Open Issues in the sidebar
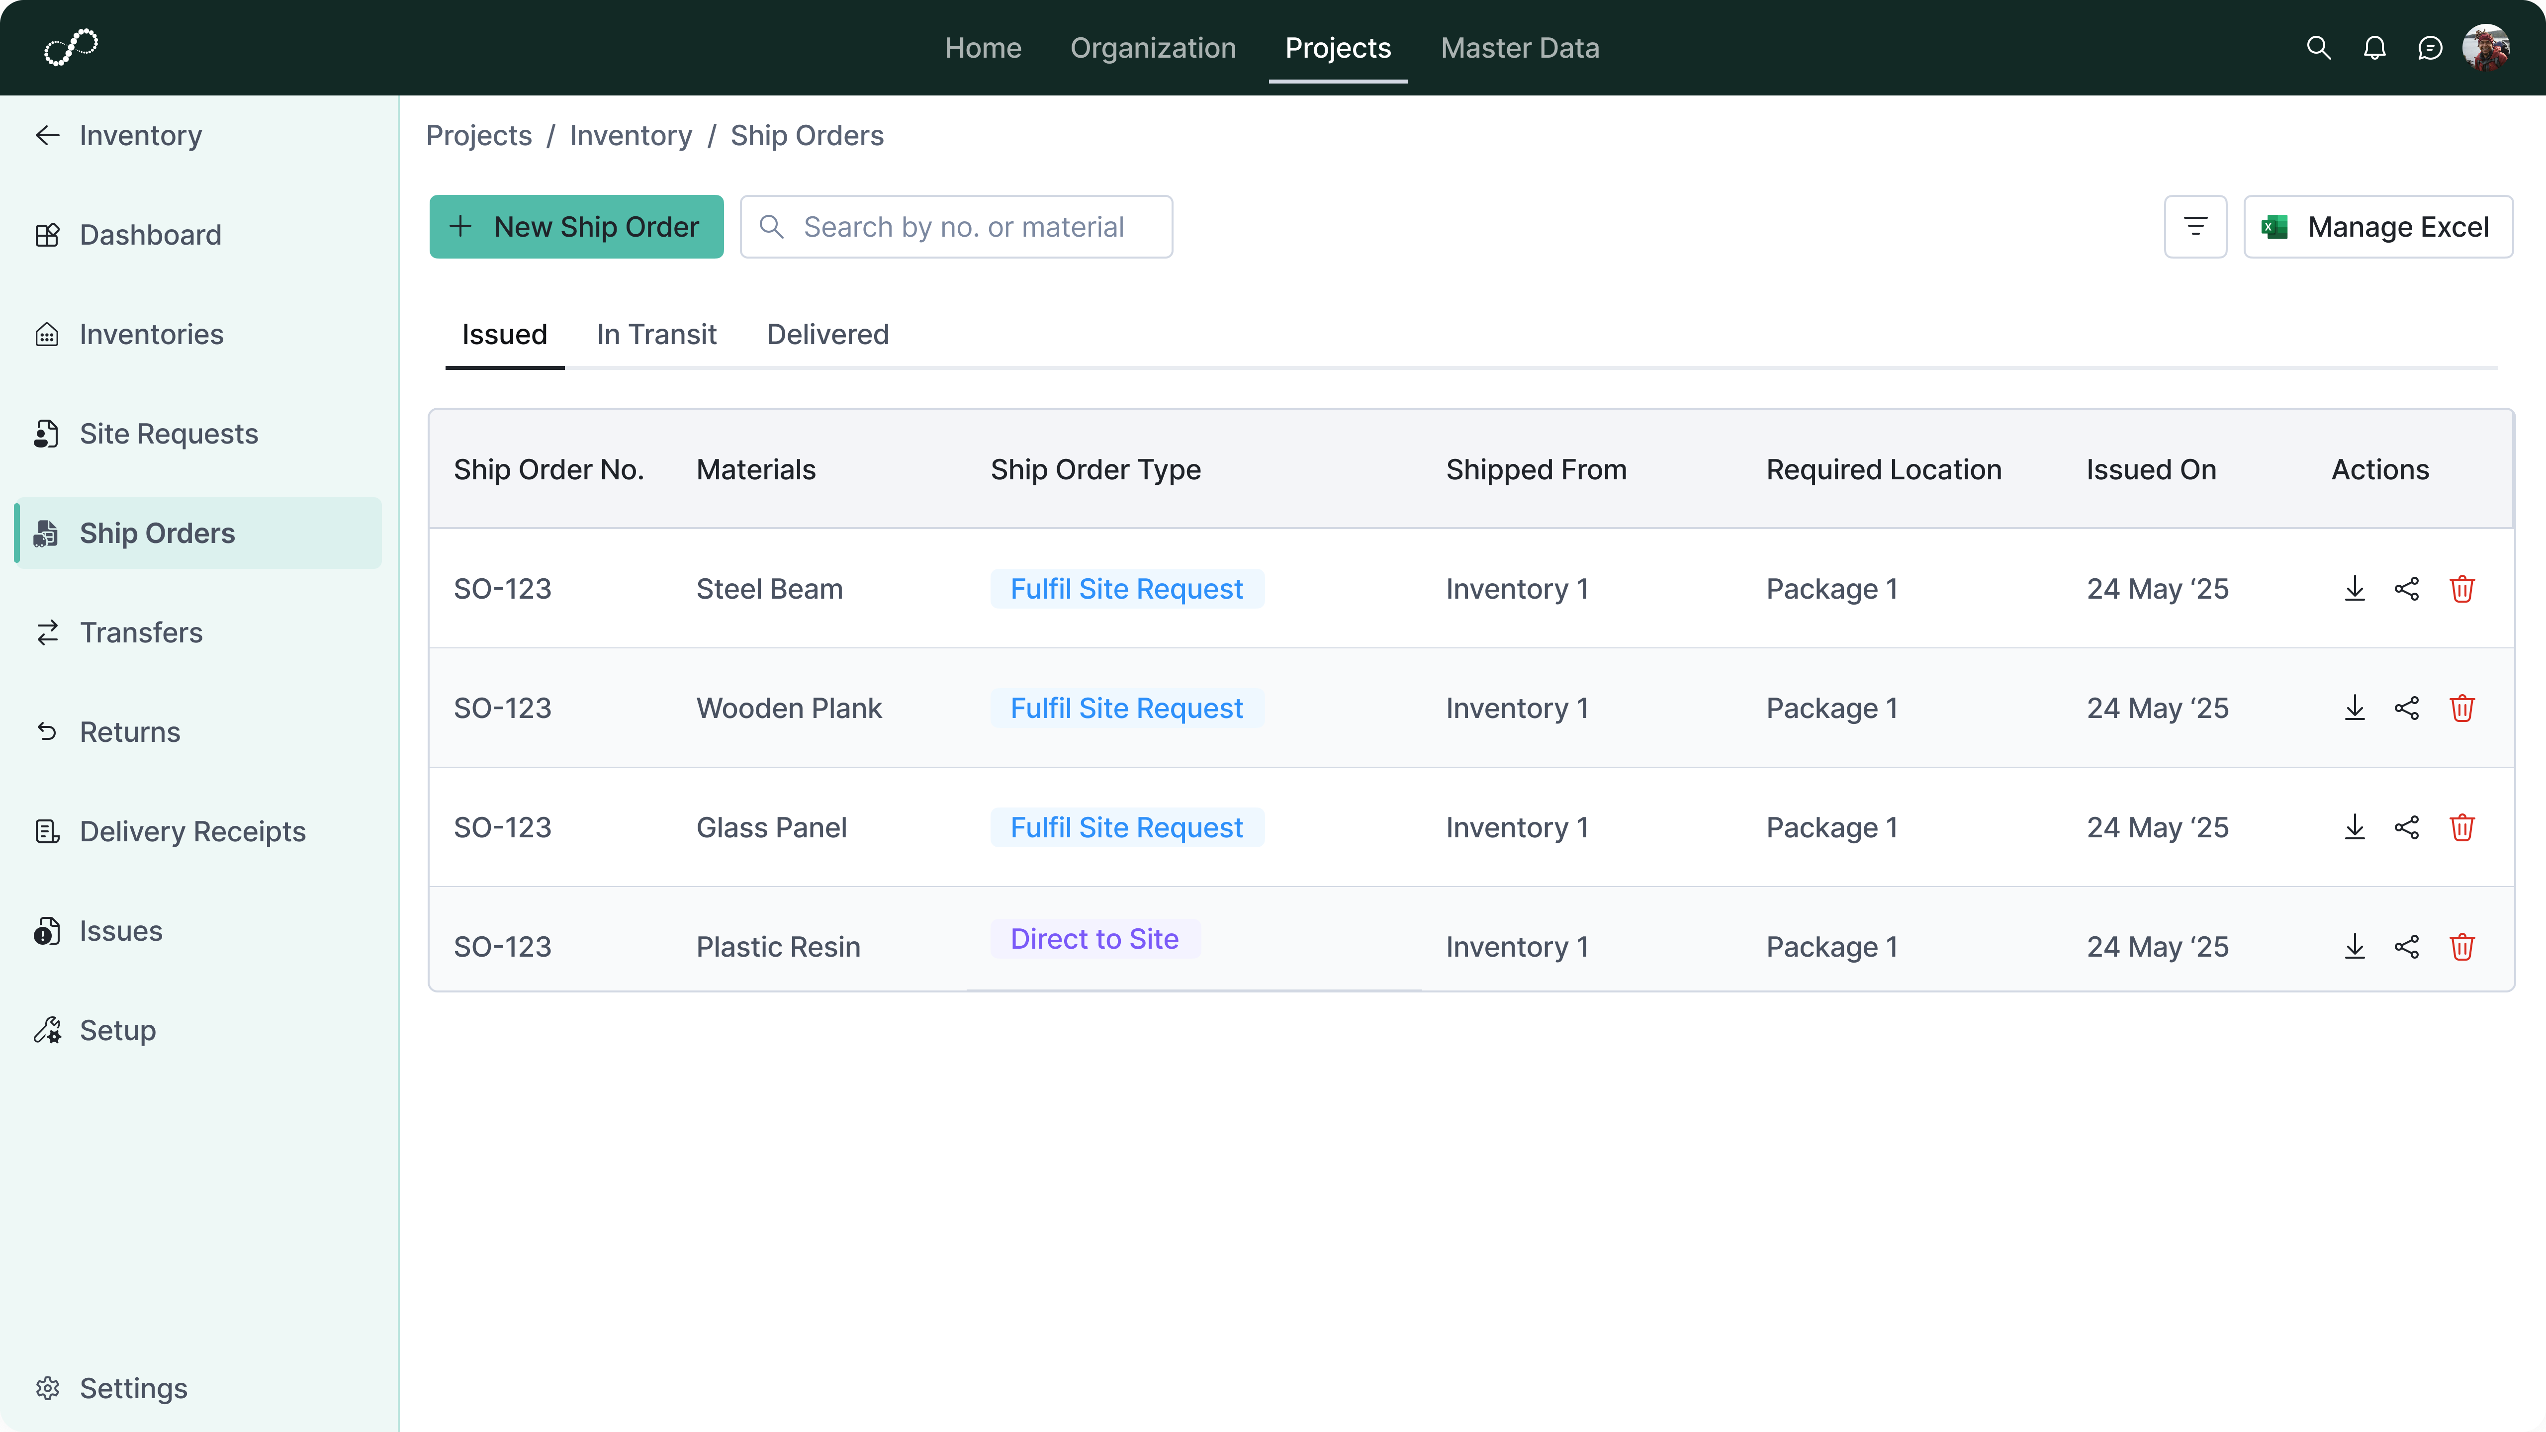Image resolution: width=2546 pixels, height=1432 pixels. [198, 931]
